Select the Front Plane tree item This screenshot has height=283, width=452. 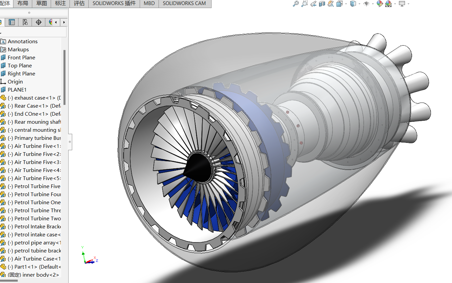click(21, 58)
